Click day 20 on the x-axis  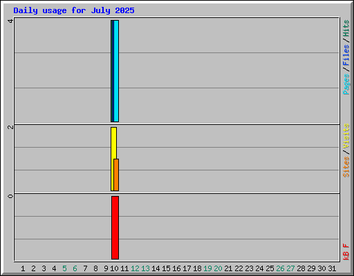218,268
